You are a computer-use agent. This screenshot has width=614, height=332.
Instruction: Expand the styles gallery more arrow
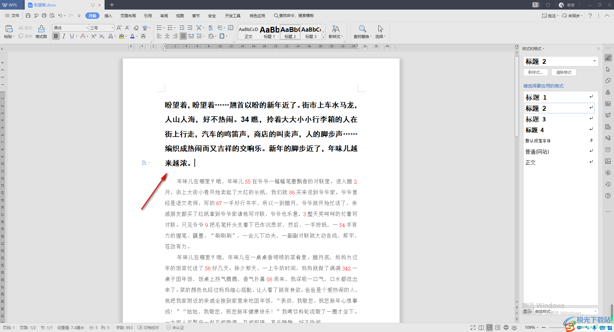pos(323,37)
